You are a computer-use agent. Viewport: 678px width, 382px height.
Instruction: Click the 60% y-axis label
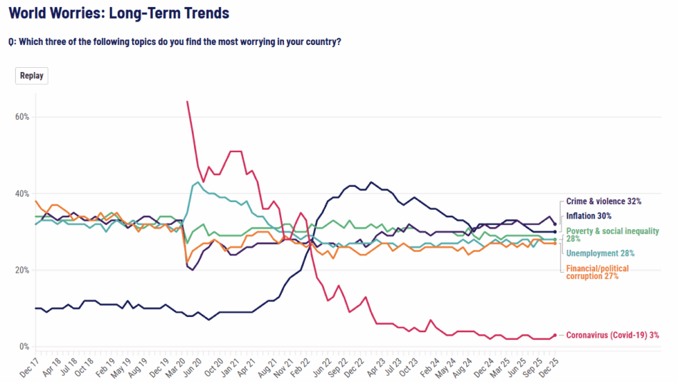(x=22, y=116)
